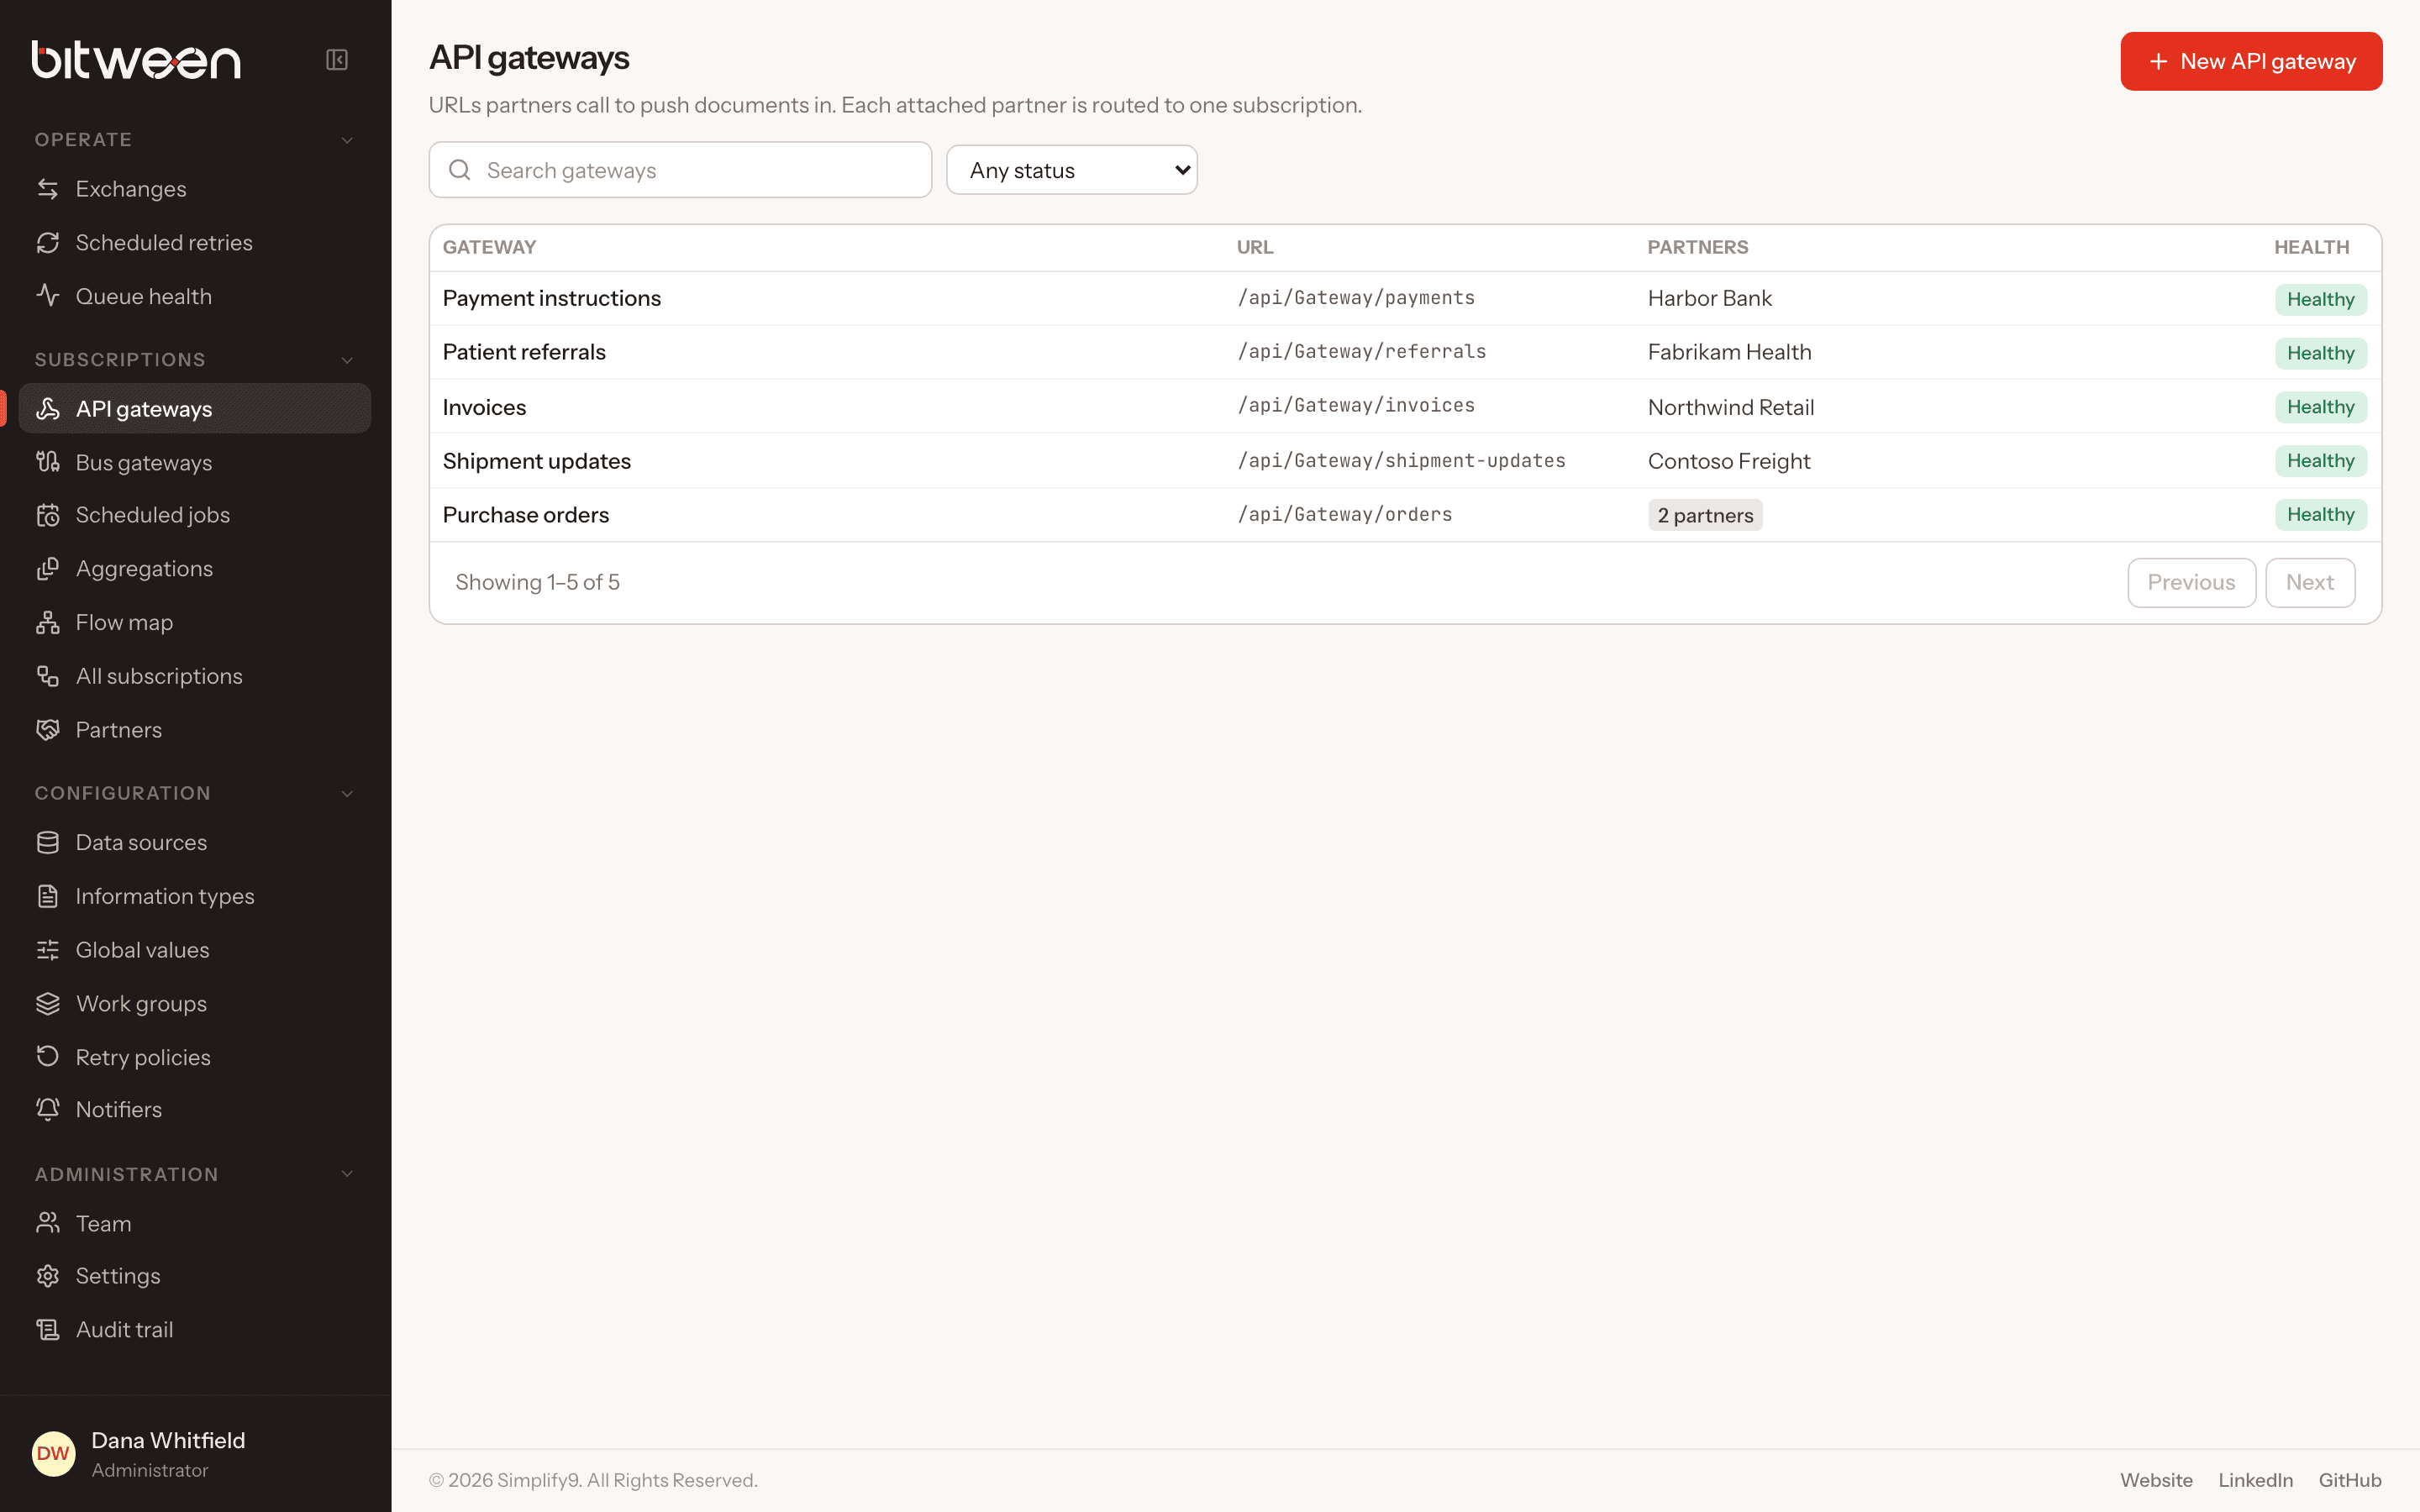Click the Team people icon
This screenshot has width=2420, height=1512.
click(x=48, y=1223)
